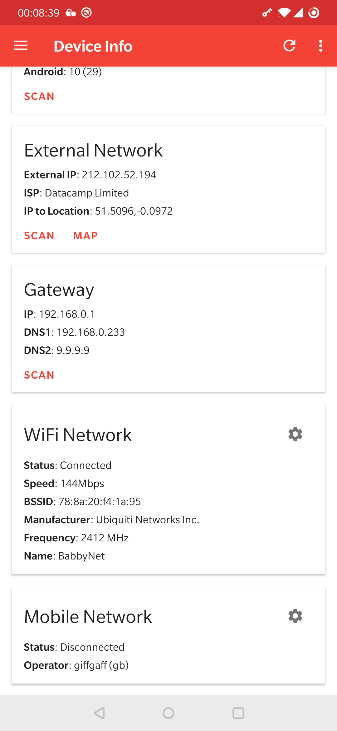Image resolution: width=337 pixels, height=731 pixels.
Task: Tap the Device Info title
Action: coord(93,46)
